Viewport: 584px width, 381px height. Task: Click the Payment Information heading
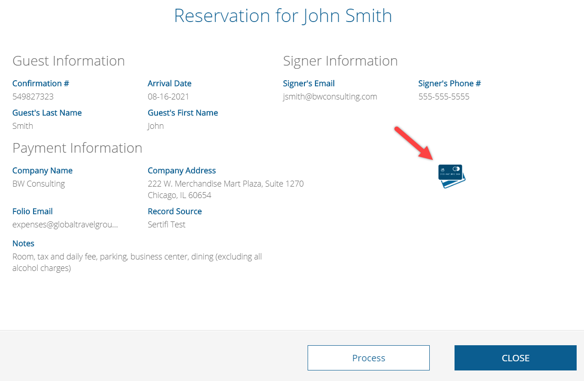pyautogui.click(x=77, y=148)
